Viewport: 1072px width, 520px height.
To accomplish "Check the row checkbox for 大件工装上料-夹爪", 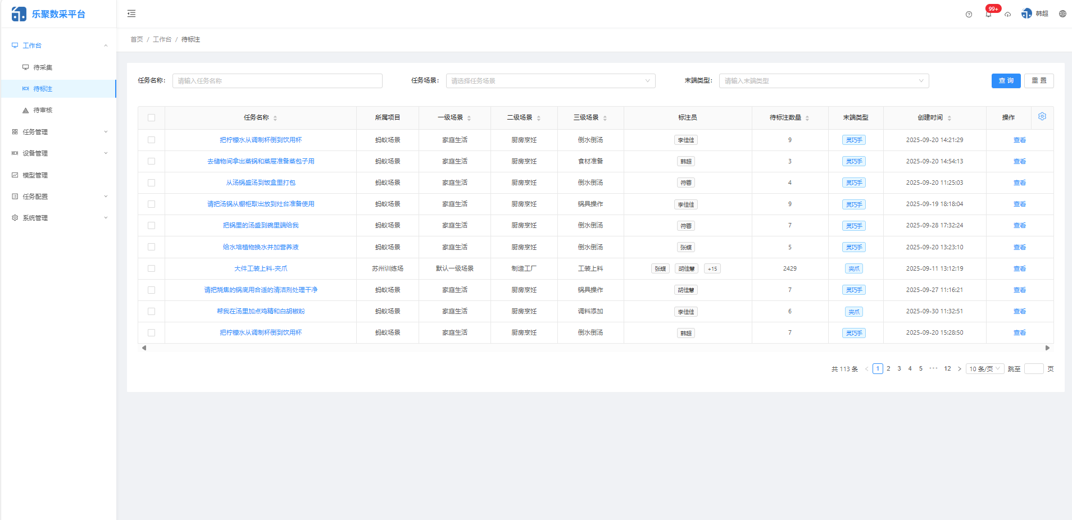I will coord(151,268).
